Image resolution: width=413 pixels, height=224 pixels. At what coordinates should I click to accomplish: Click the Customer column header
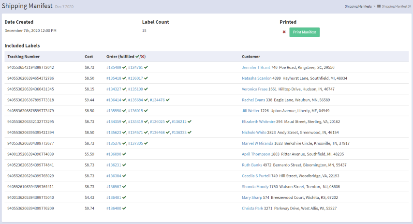(x=251, y=57)
